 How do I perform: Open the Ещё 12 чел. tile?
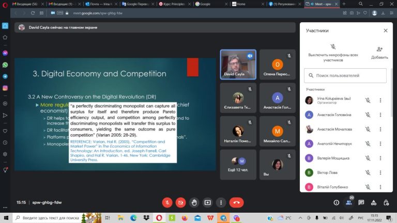(x=238, y=165)
